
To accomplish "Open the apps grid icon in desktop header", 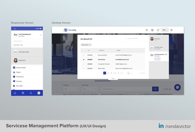I will point(152,30).
